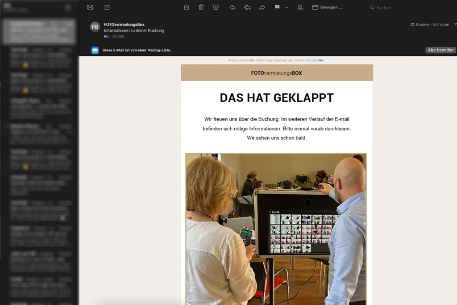Click the recipient Kunde

(118, 37)
